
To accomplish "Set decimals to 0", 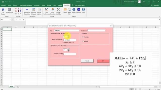I will pyautogui.click(x=16, y=8).
